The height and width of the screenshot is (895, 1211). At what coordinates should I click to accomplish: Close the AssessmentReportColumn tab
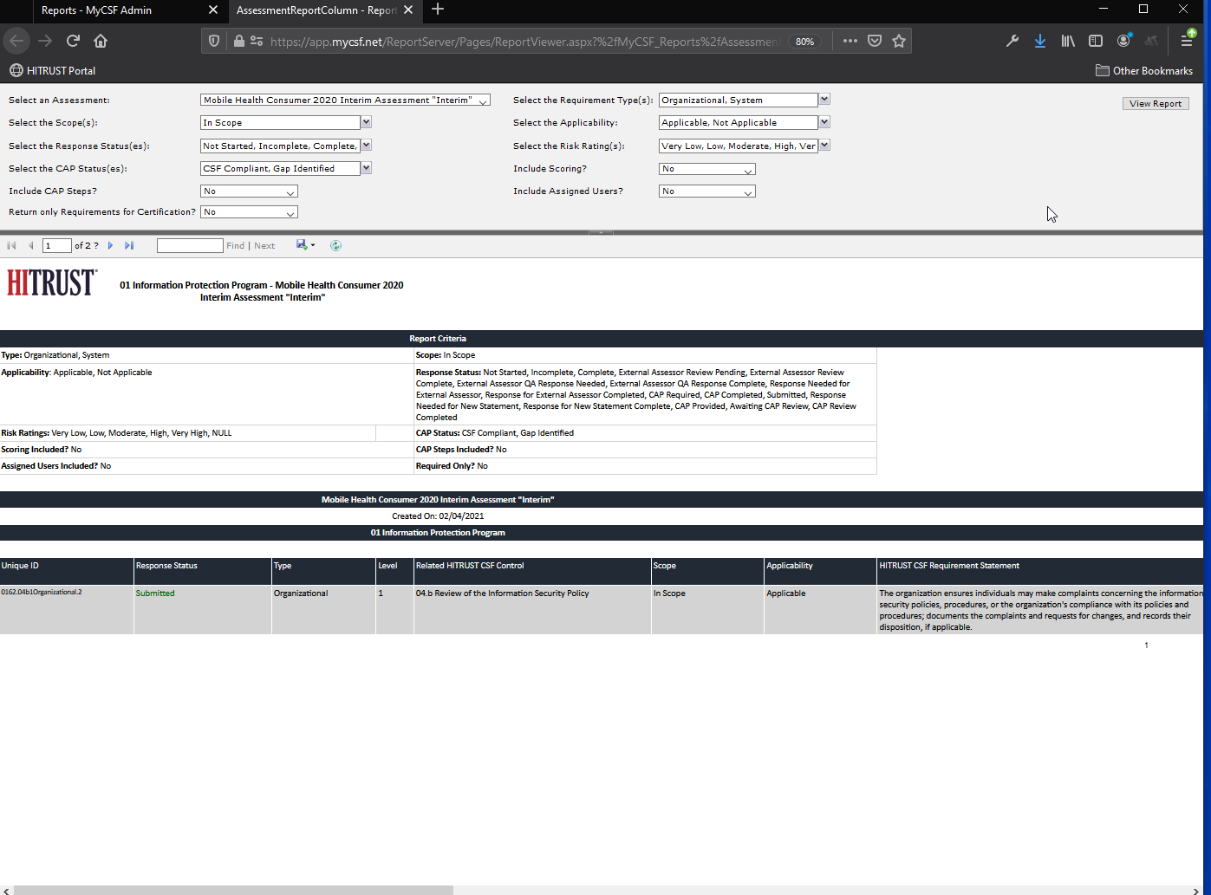click(408, 10)
